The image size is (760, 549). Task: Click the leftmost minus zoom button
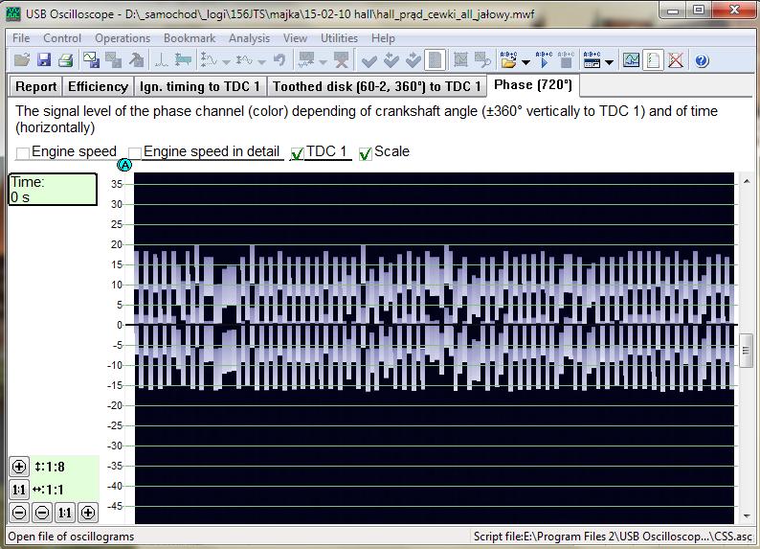19,513
